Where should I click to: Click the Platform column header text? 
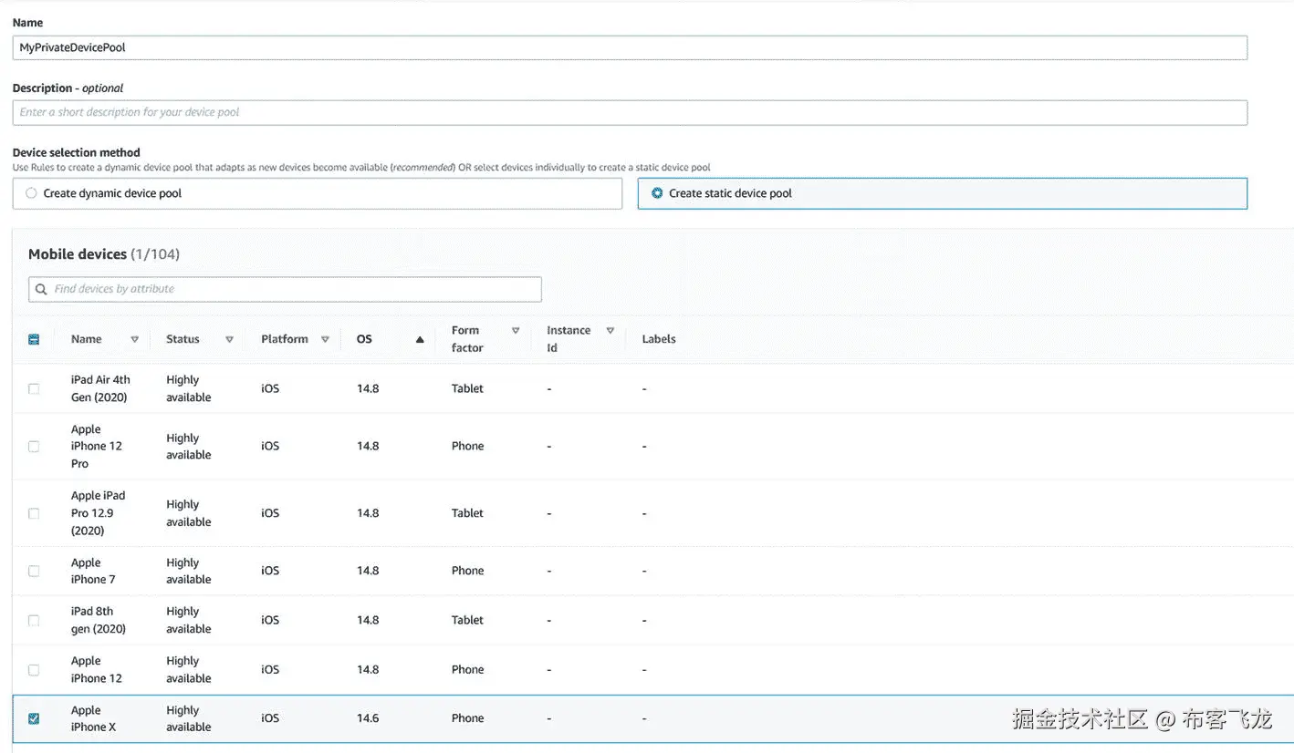(285, 339)
